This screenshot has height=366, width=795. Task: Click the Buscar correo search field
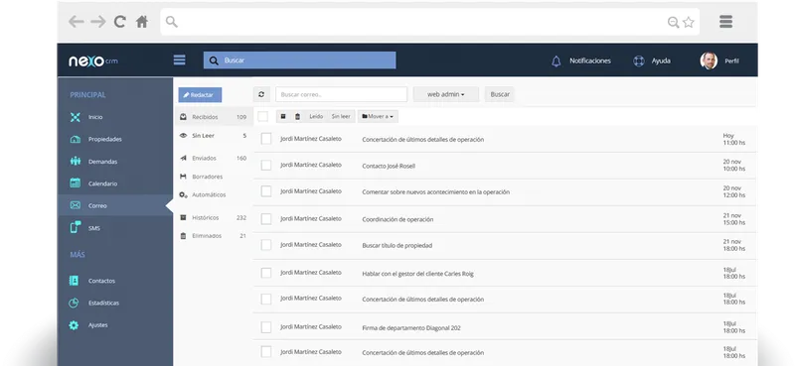[341, 94]
